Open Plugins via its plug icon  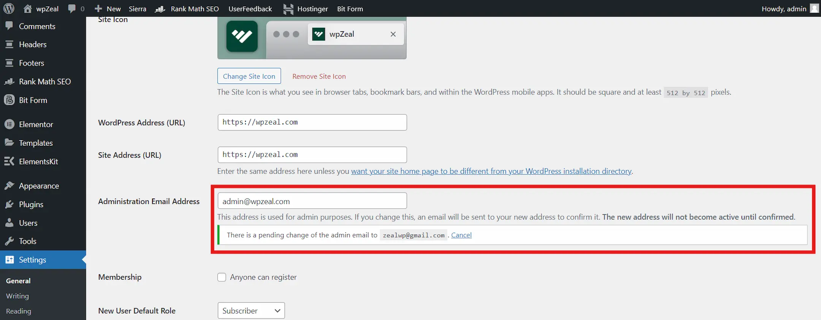pos(10,204)
